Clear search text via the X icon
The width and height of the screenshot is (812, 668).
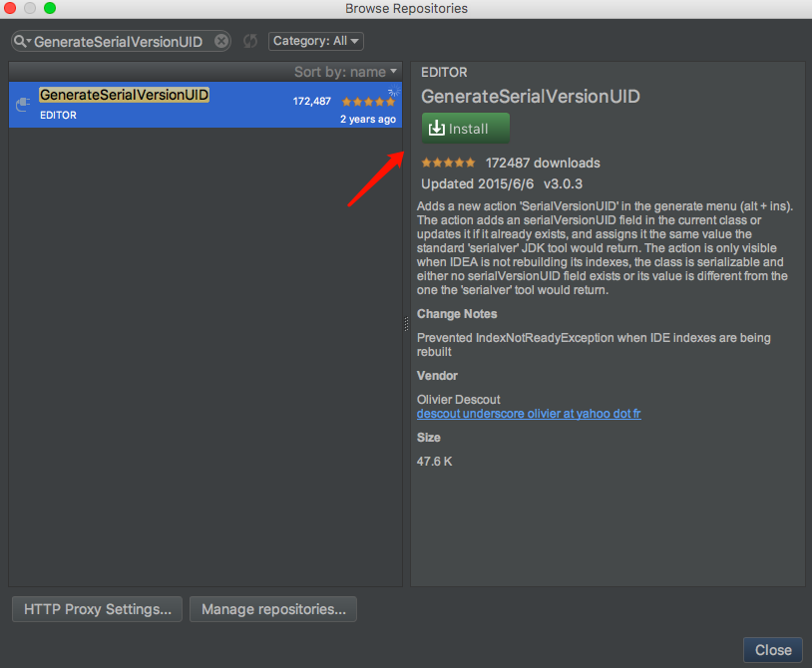click(x=221, y=41)
